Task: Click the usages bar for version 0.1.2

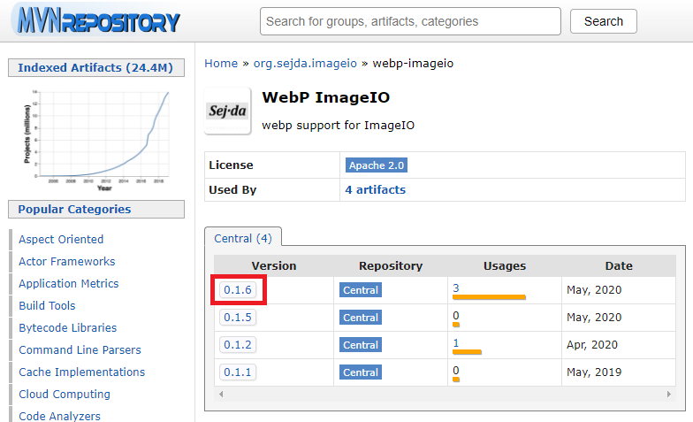Action: (467, 352)
